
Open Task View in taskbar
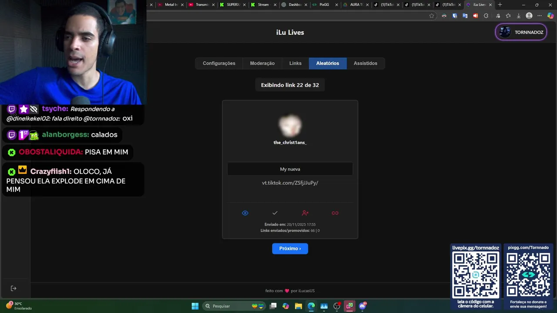(273, 306)
